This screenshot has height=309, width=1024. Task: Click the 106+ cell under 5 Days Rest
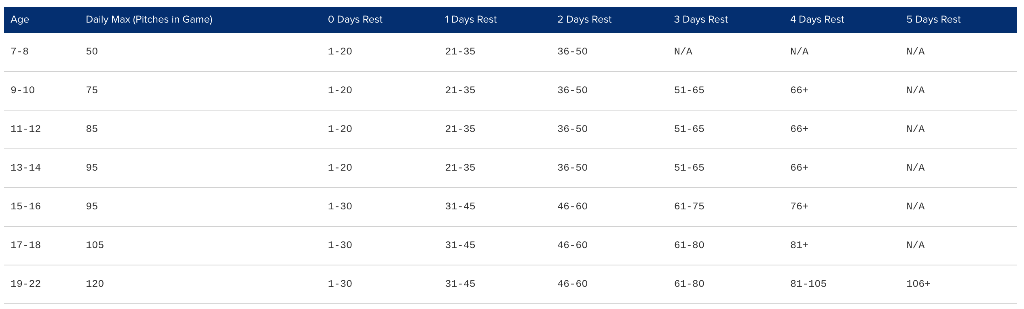coord(918,284)
